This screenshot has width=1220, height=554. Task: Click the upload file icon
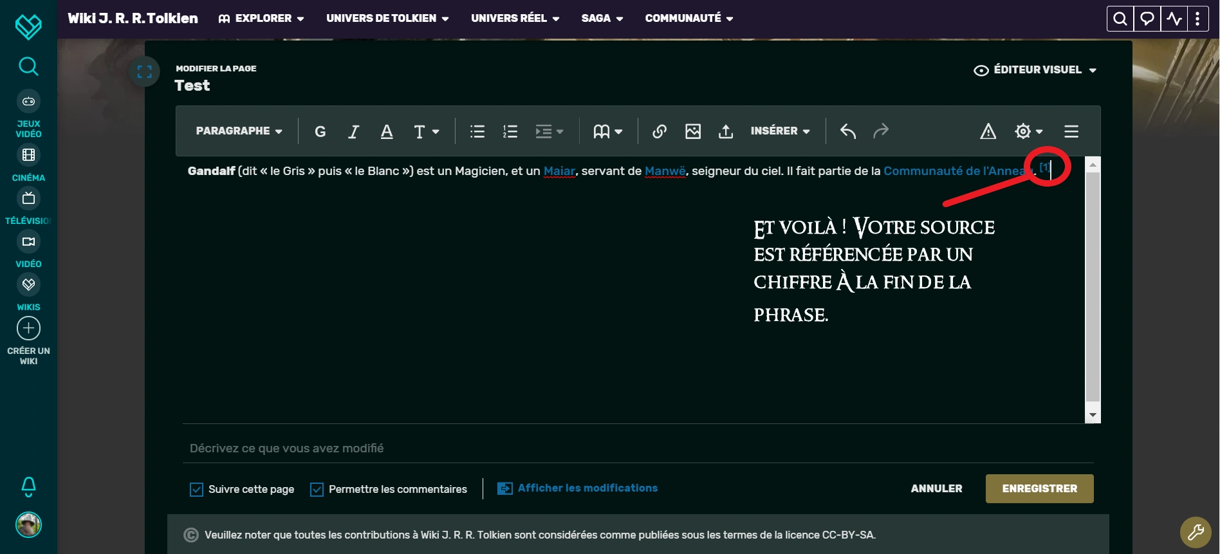pos(726,131)
